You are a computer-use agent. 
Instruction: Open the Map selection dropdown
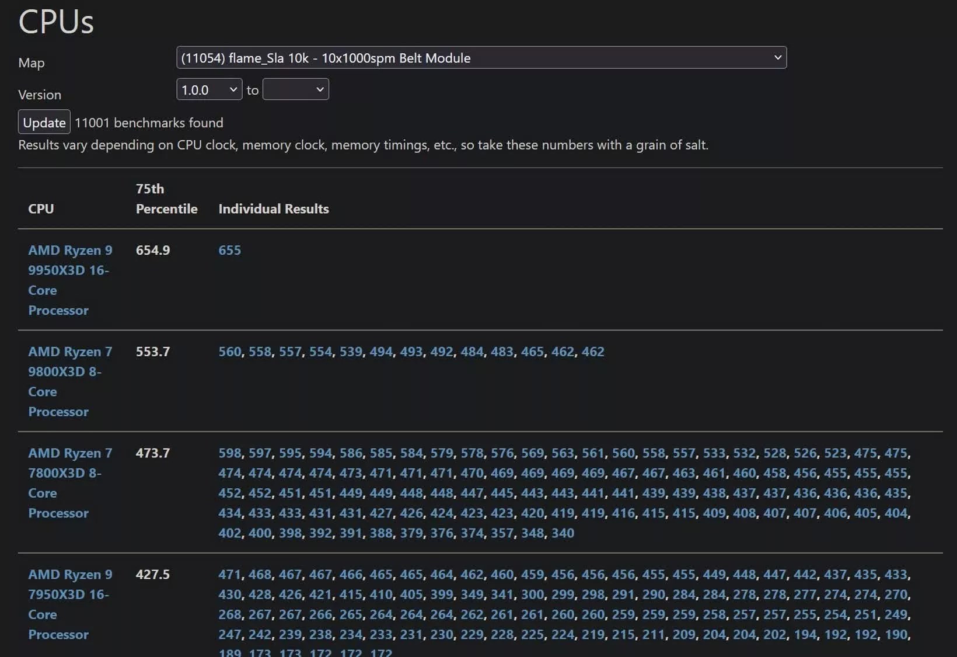pyautogui.click(x=481, y=58)
